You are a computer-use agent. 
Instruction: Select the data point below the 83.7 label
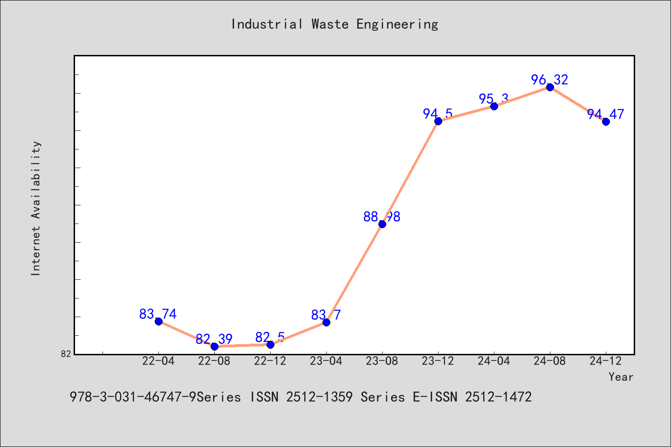coord(326,322)
